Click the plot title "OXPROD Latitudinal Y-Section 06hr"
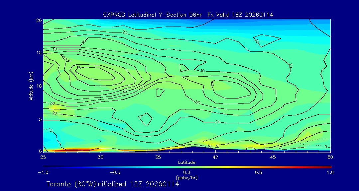The height and width of the screenshot is (191, 359). 152,15
